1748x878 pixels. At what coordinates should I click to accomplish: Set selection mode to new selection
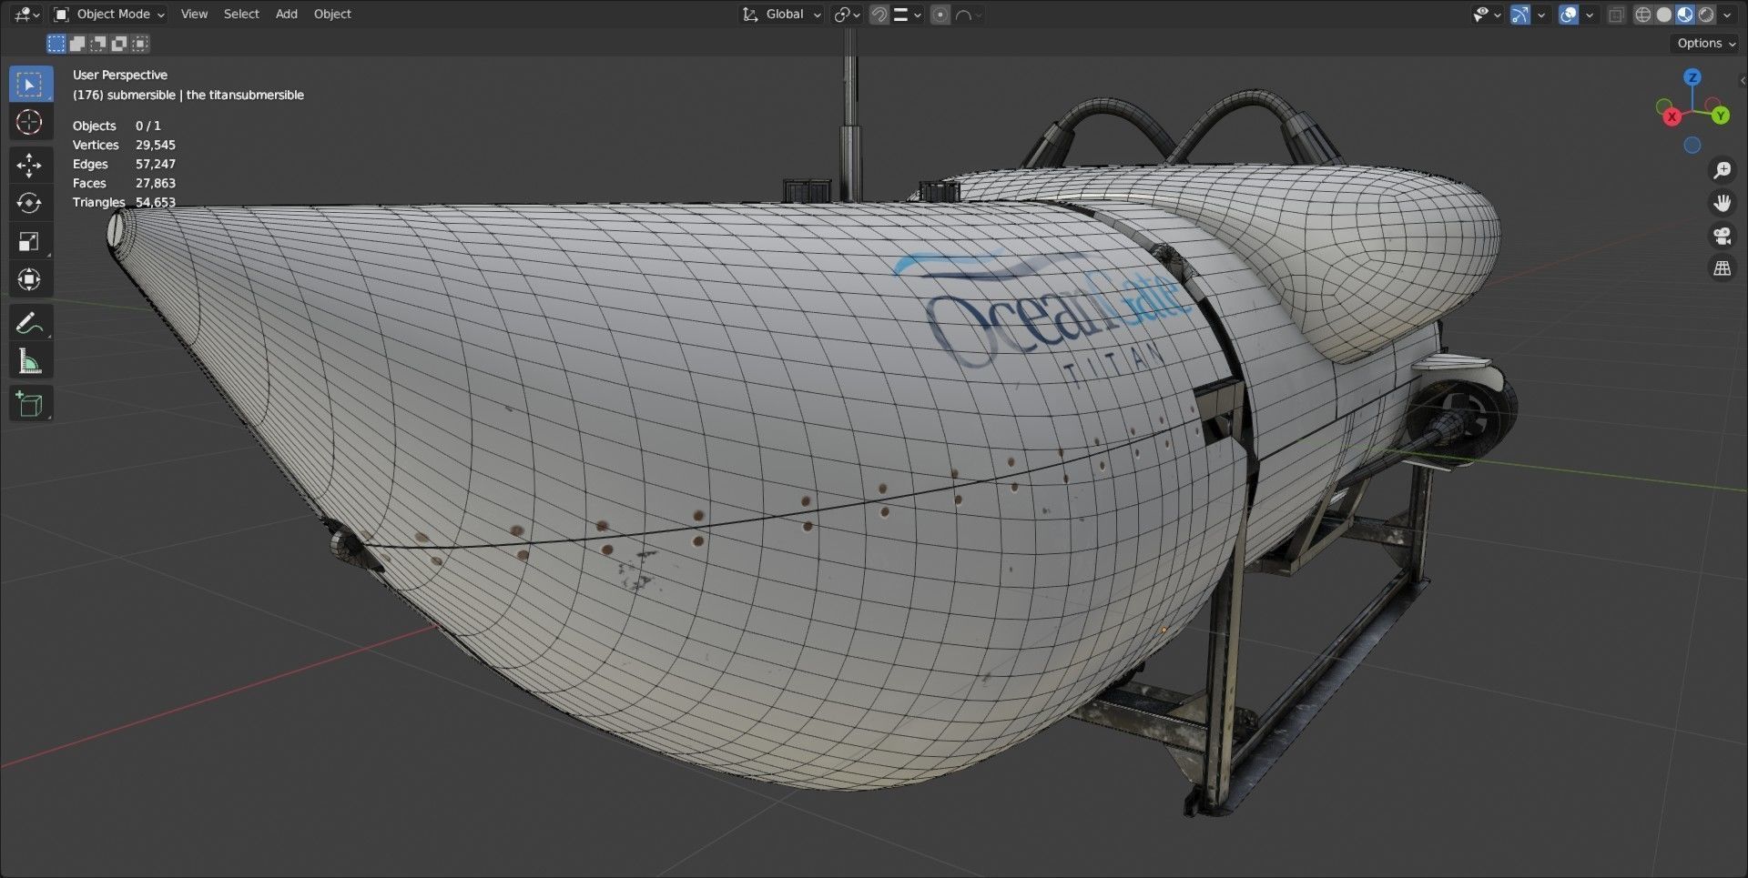[x=56, y=43]
